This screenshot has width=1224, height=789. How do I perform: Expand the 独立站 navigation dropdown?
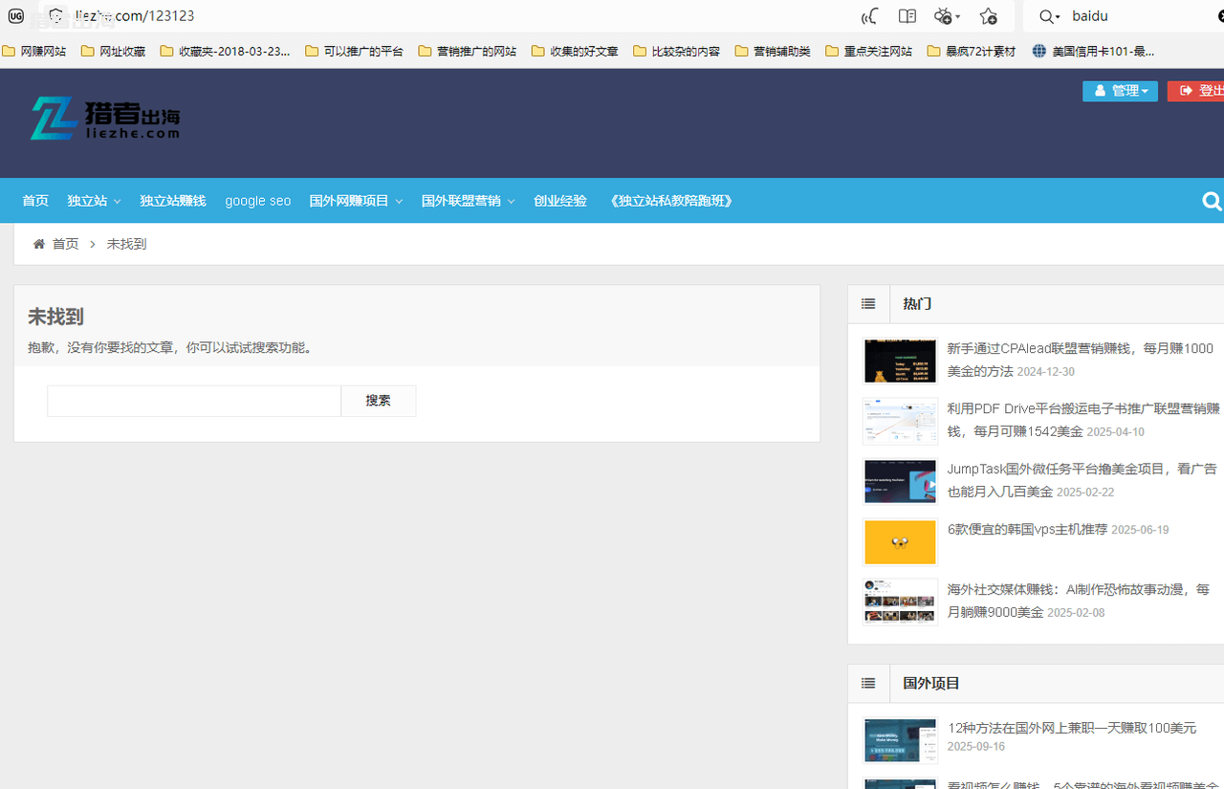click(93, 201)
